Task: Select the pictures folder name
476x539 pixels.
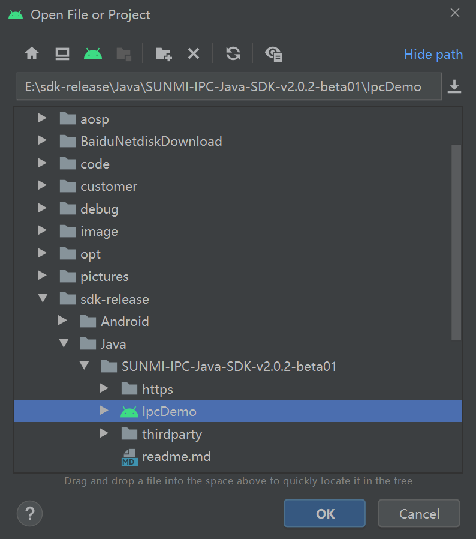Action: tap(105, 277)
